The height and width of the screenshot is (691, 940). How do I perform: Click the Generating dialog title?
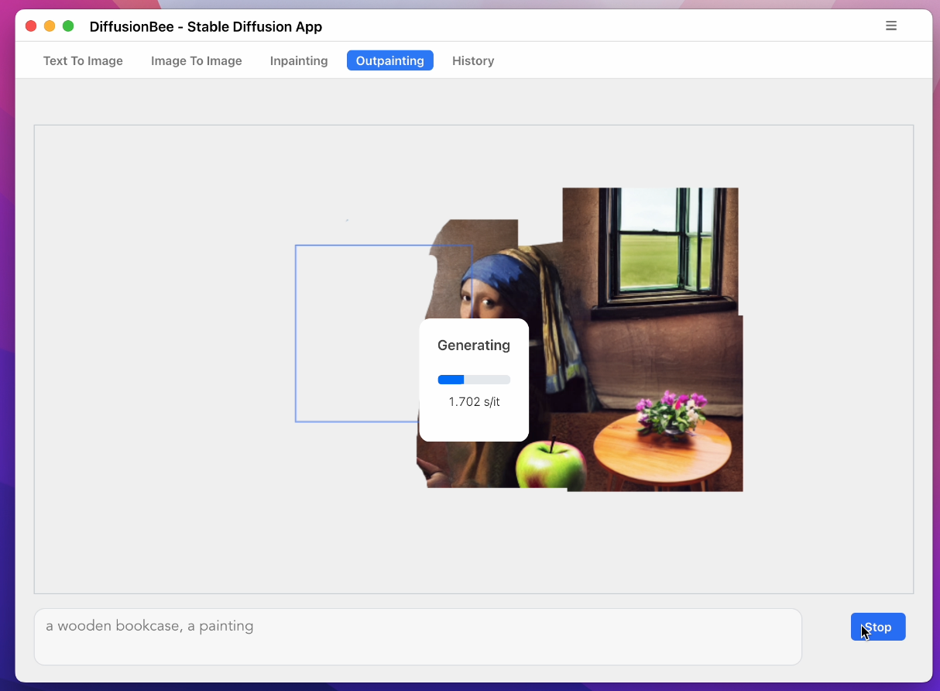(473, 345)
